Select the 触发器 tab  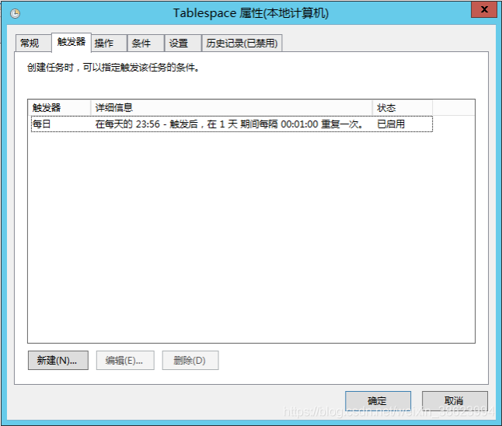[x=71, y=42]
